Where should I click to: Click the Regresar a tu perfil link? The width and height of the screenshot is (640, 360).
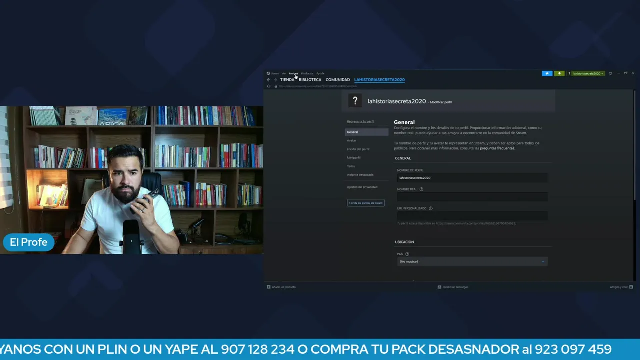tap(360, 121)
